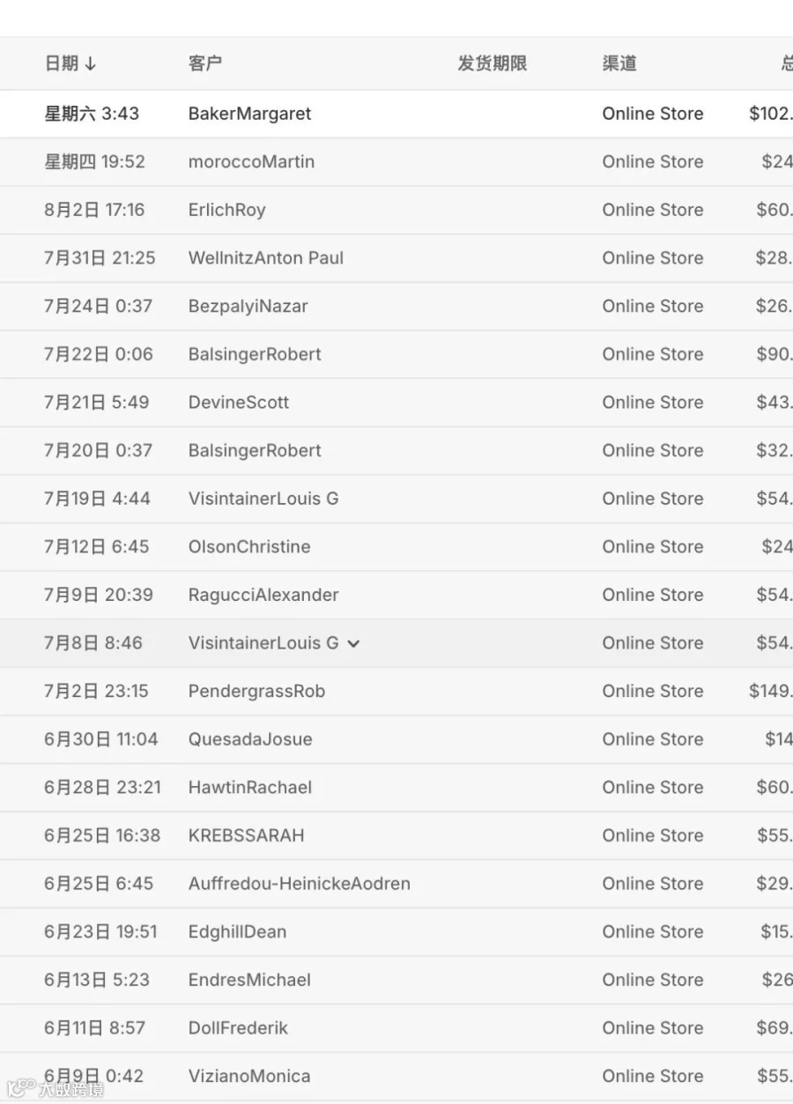Open the VizianoMonica order at the bottom
The width and height of the screenshot is (793, 1104).
[396, 1076]
